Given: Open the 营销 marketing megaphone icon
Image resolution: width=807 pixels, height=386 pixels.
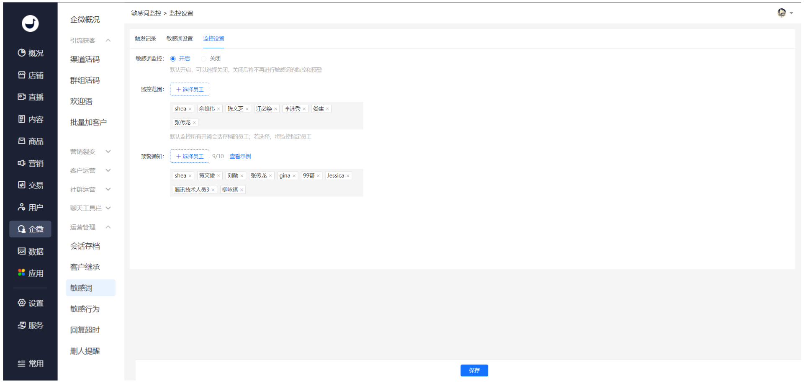Looking at the screenshot, I should click(x=21, y=163).
